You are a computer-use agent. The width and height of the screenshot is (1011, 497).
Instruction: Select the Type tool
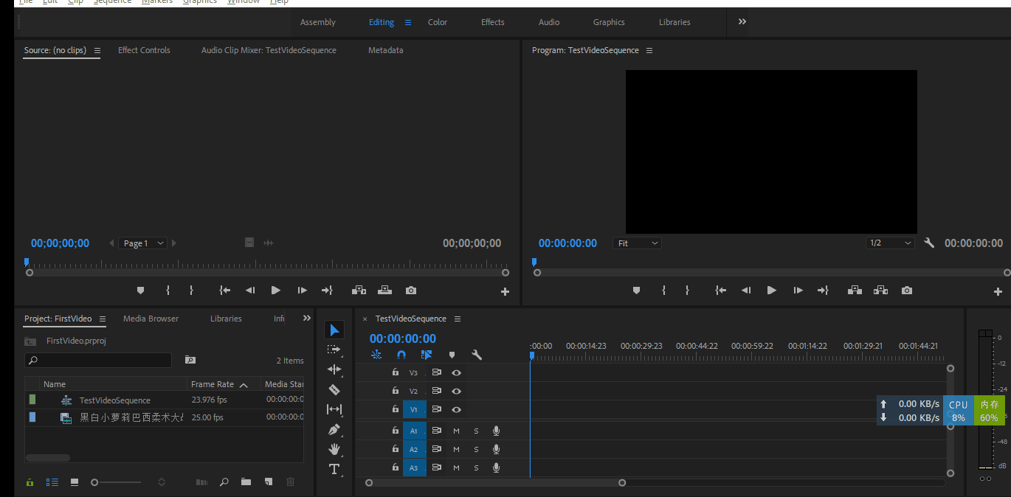[334, 469]
